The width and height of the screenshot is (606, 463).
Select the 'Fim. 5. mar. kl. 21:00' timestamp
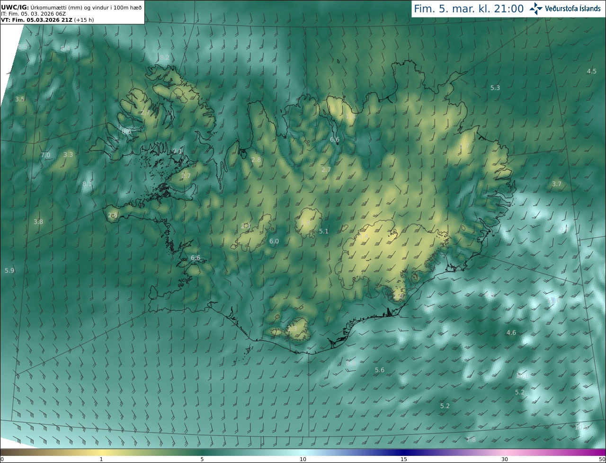(x=469, y=9)
